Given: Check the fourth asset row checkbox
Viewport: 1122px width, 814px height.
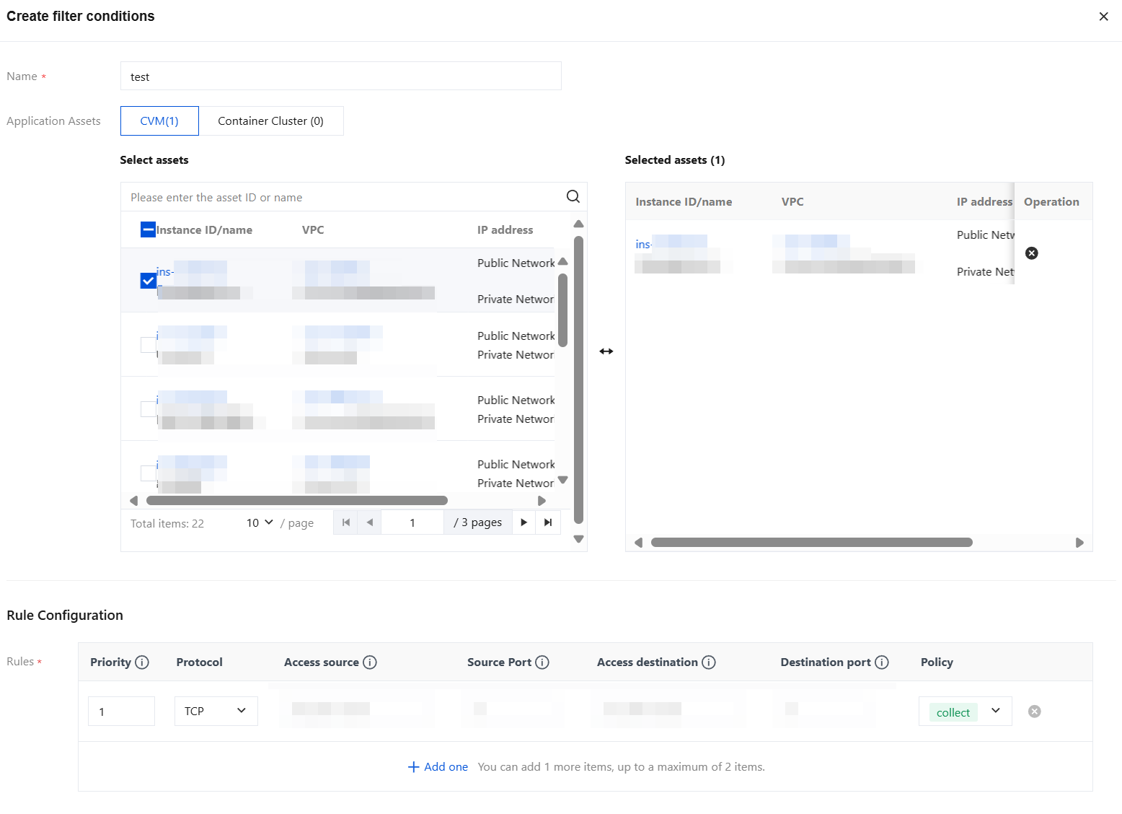Looking at the screenshot, I should click(148, 473).
